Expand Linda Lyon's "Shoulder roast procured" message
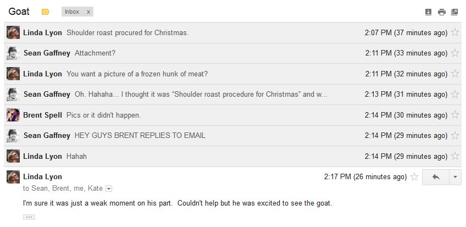The height and width of the screenshot is (227, 466). [x=127, y=32]
